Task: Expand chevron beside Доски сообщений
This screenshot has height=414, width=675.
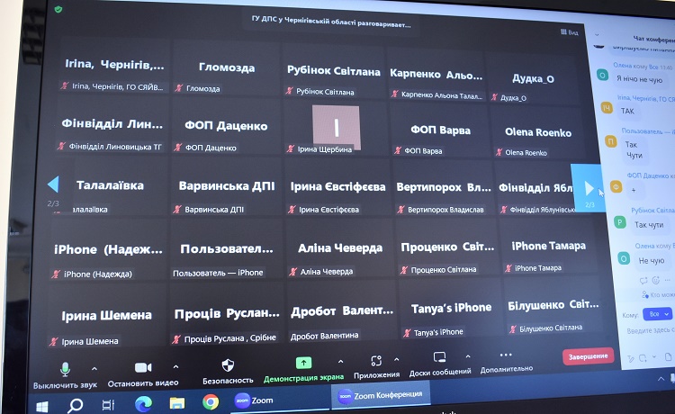Action: [467, 356]
